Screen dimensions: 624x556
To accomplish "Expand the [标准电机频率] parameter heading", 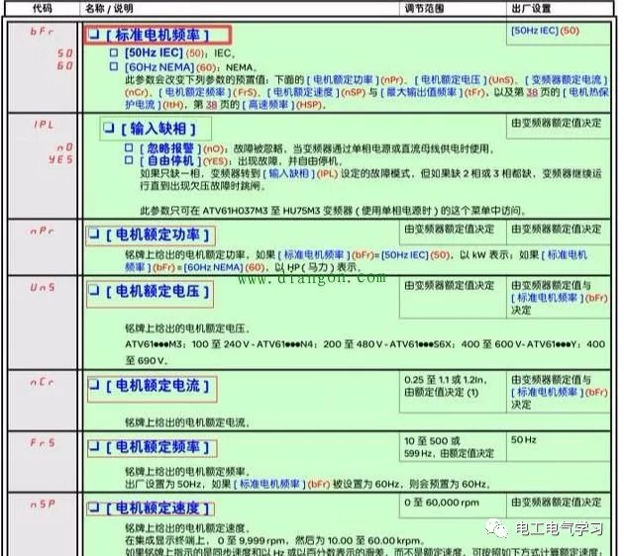I will pyautogui.click(x=156, y=35).
